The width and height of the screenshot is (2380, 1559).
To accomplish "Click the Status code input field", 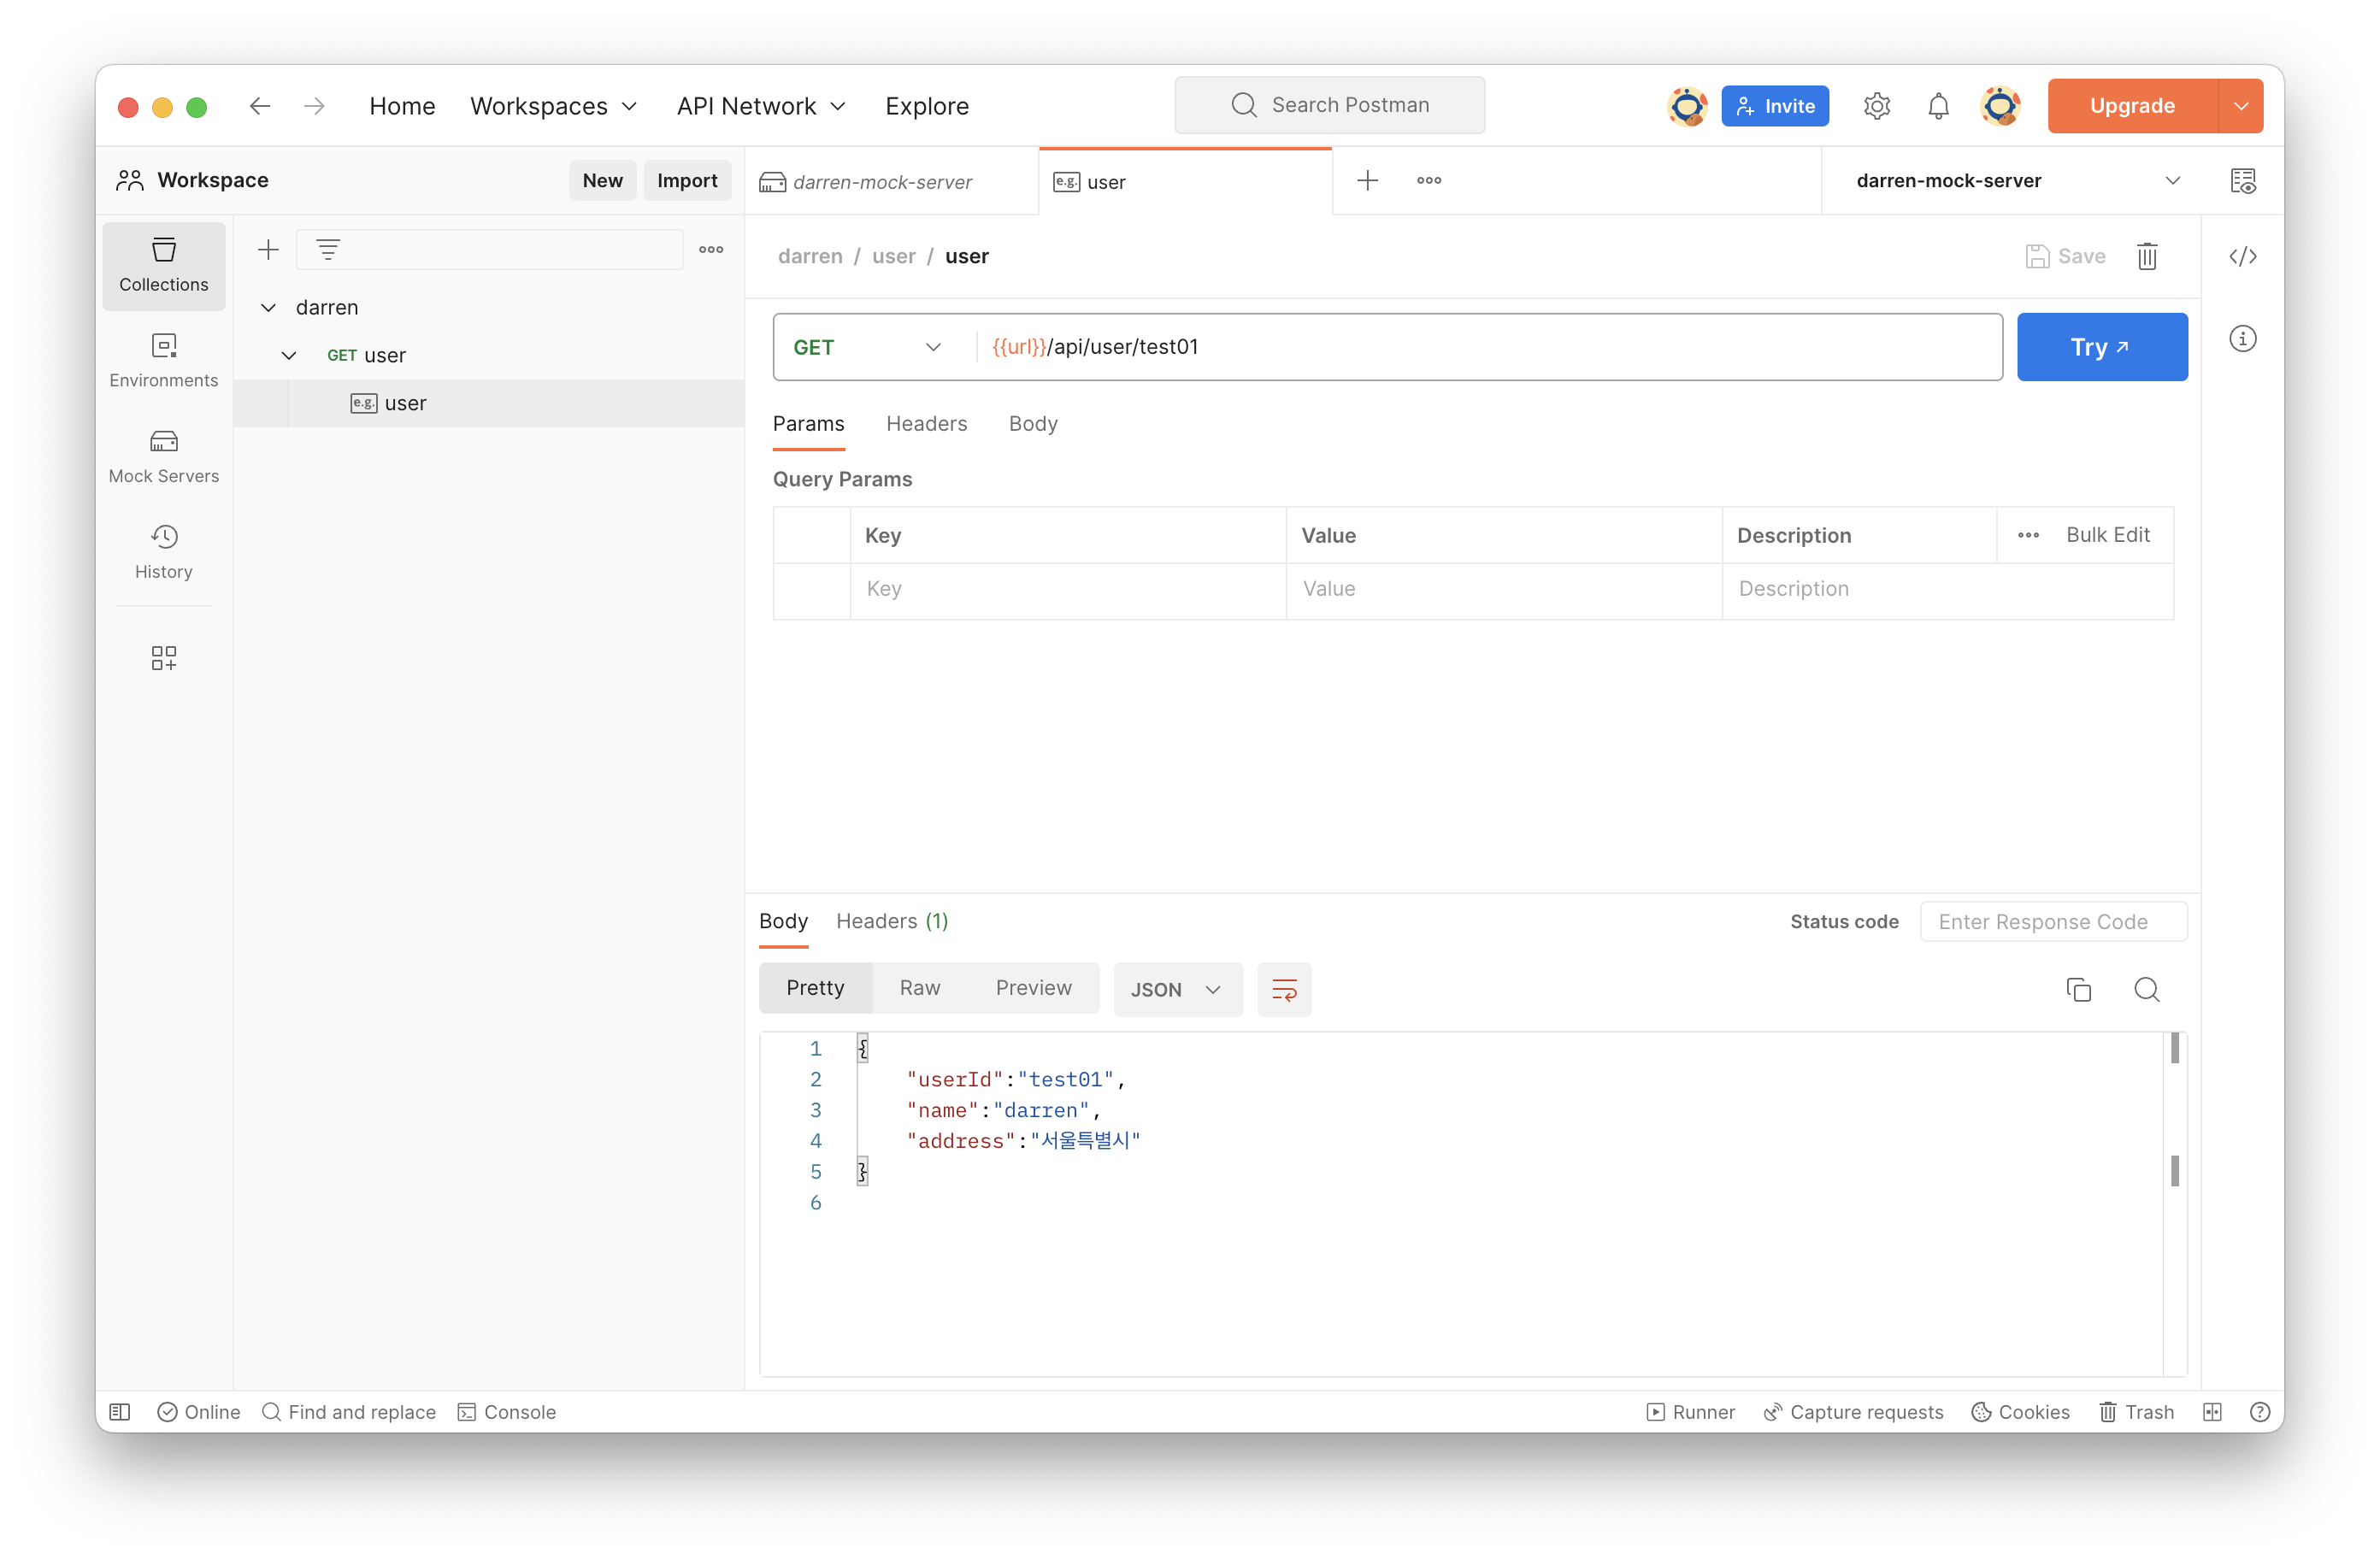I will pyautogui.click(x=2052, y=922).
